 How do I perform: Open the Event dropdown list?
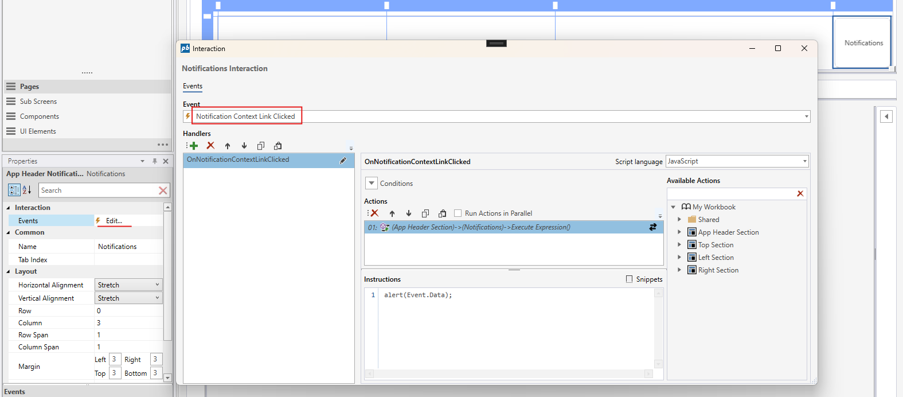pos(806,116)
